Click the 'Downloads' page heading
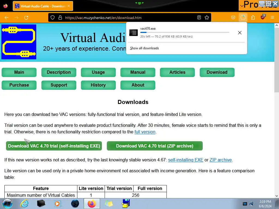Screen dimensions: 279x209 point(133,102)
